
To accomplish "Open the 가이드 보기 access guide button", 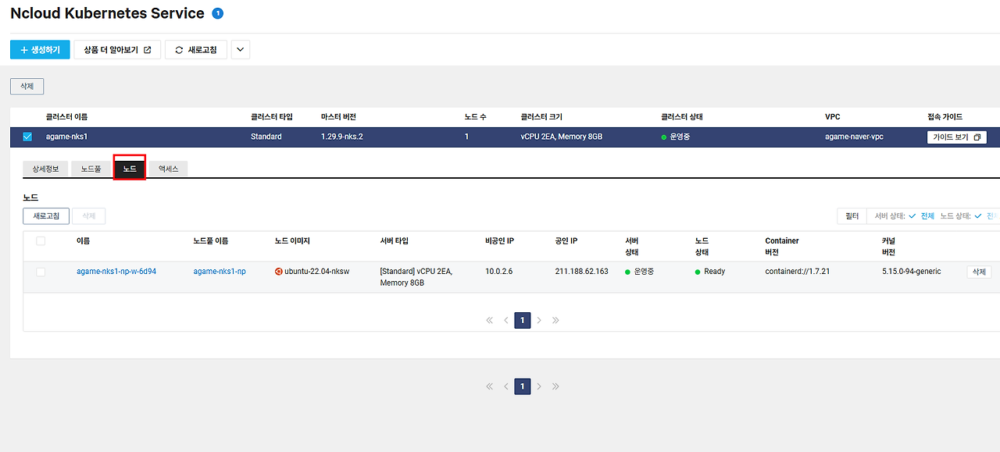I will (956, 137).
